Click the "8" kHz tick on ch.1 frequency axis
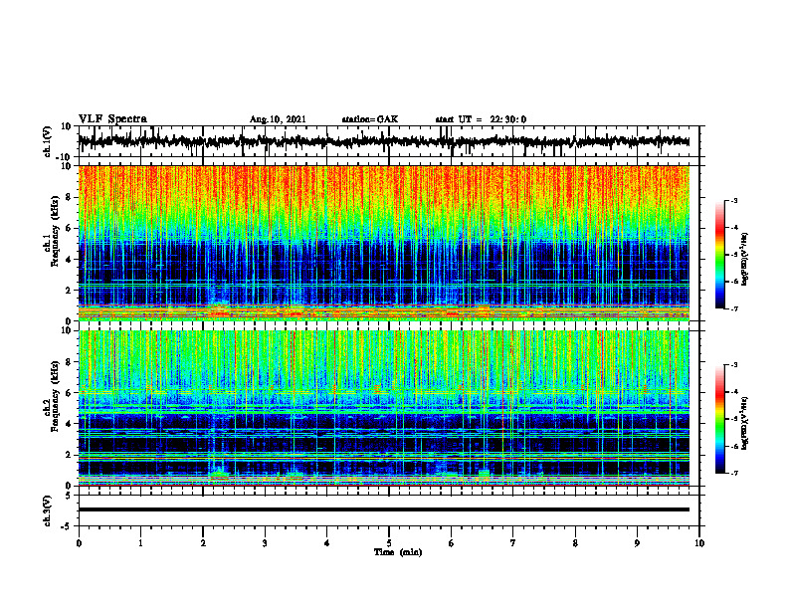The image size is (788, 609). (71, 197)
